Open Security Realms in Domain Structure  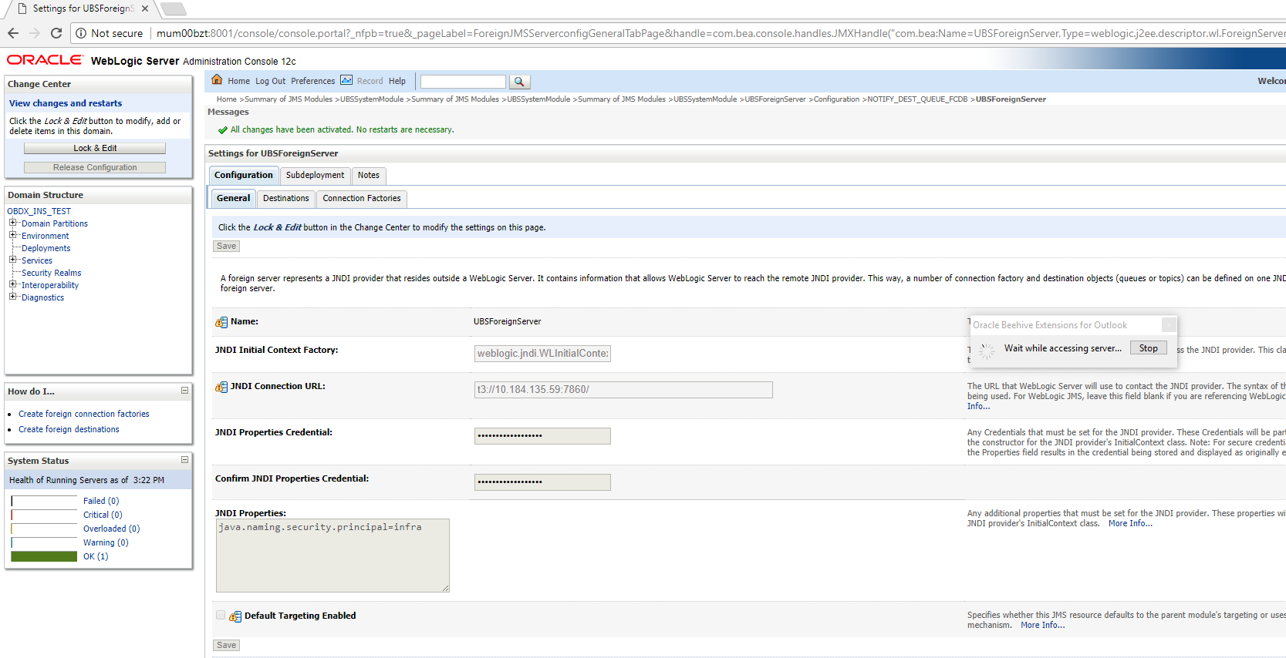[x=51, y=273]
